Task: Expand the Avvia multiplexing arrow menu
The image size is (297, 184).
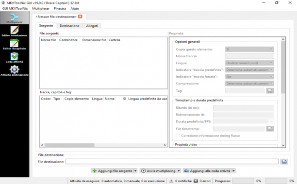Action: pyautogui.click(x=179, y=171)
